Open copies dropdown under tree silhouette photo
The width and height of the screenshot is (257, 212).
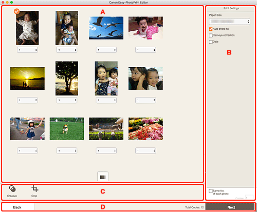(67, 100)
